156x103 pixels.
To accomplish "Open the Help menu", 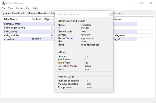I will coord(36,8).
